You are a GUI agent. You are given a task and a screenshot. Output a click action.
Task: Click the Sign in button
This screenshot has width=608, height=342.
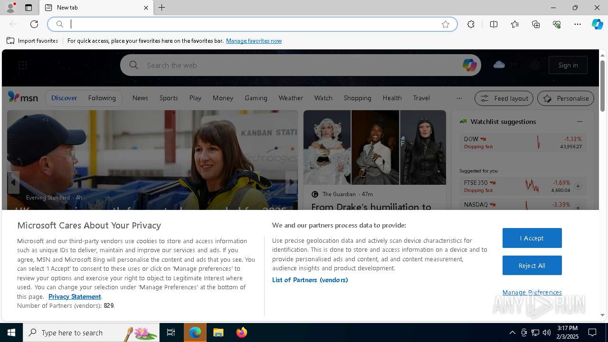568,65
